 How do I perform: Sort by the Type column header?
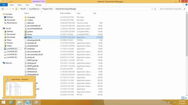coord(78,13)
